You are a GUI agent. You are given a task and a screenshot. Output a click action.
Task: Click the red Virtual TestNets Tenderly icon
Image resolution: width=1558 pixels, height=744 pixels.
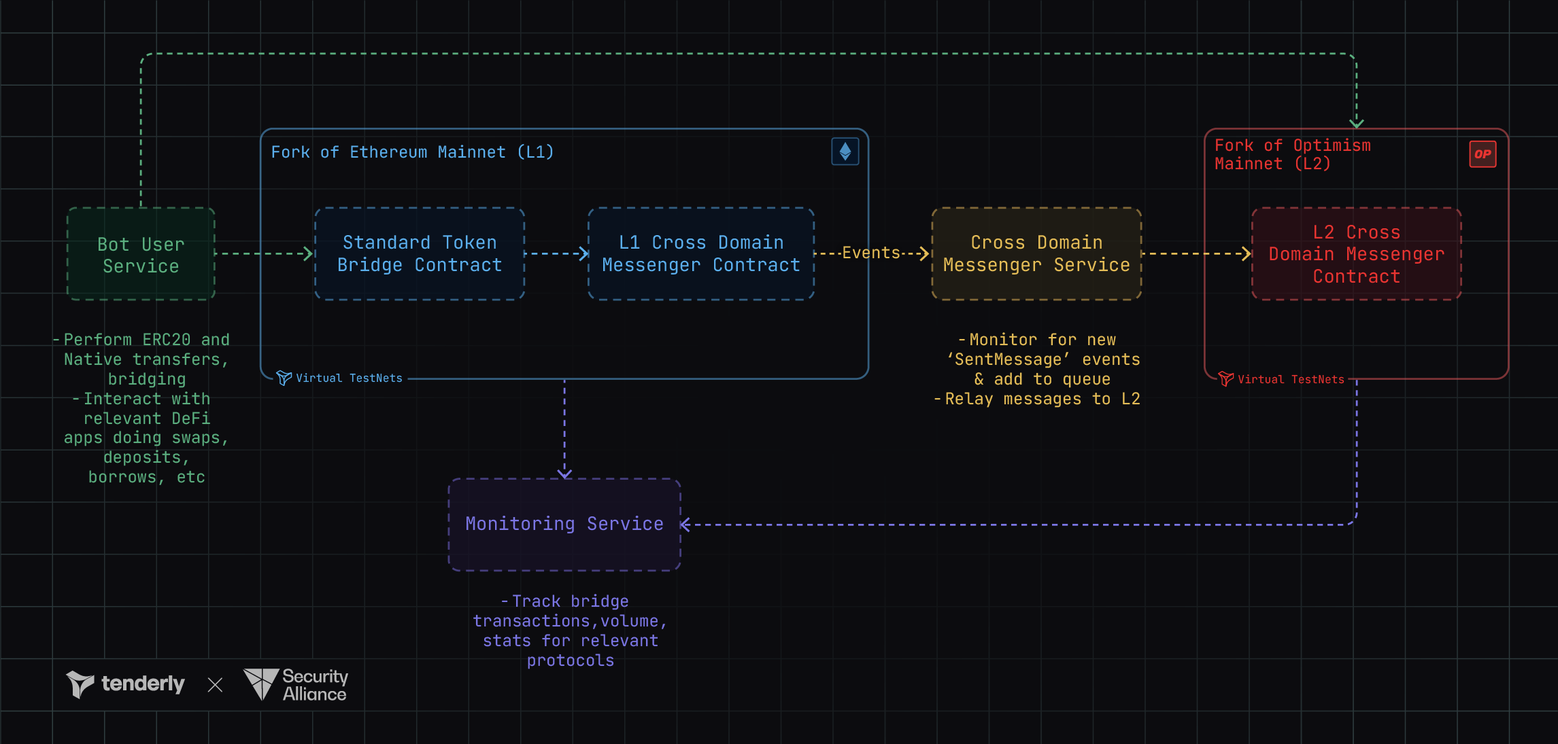(1225, 379)
